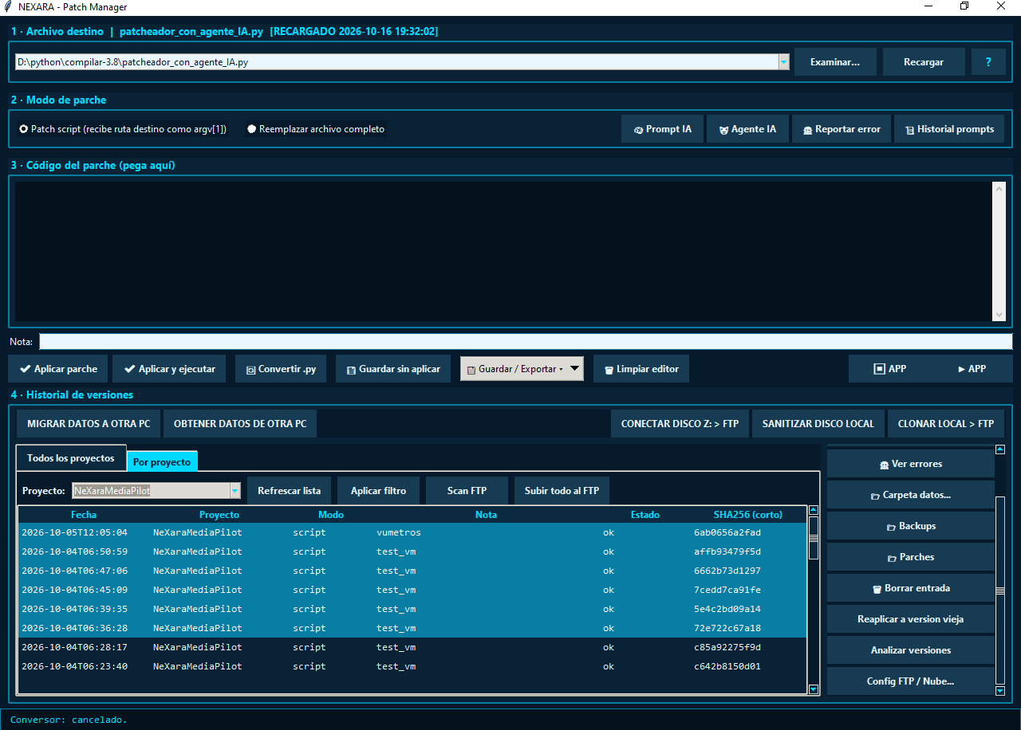Screen dimensions: 1021x730
Task: Click the Recargar button
Action: [x=924, y=62]
